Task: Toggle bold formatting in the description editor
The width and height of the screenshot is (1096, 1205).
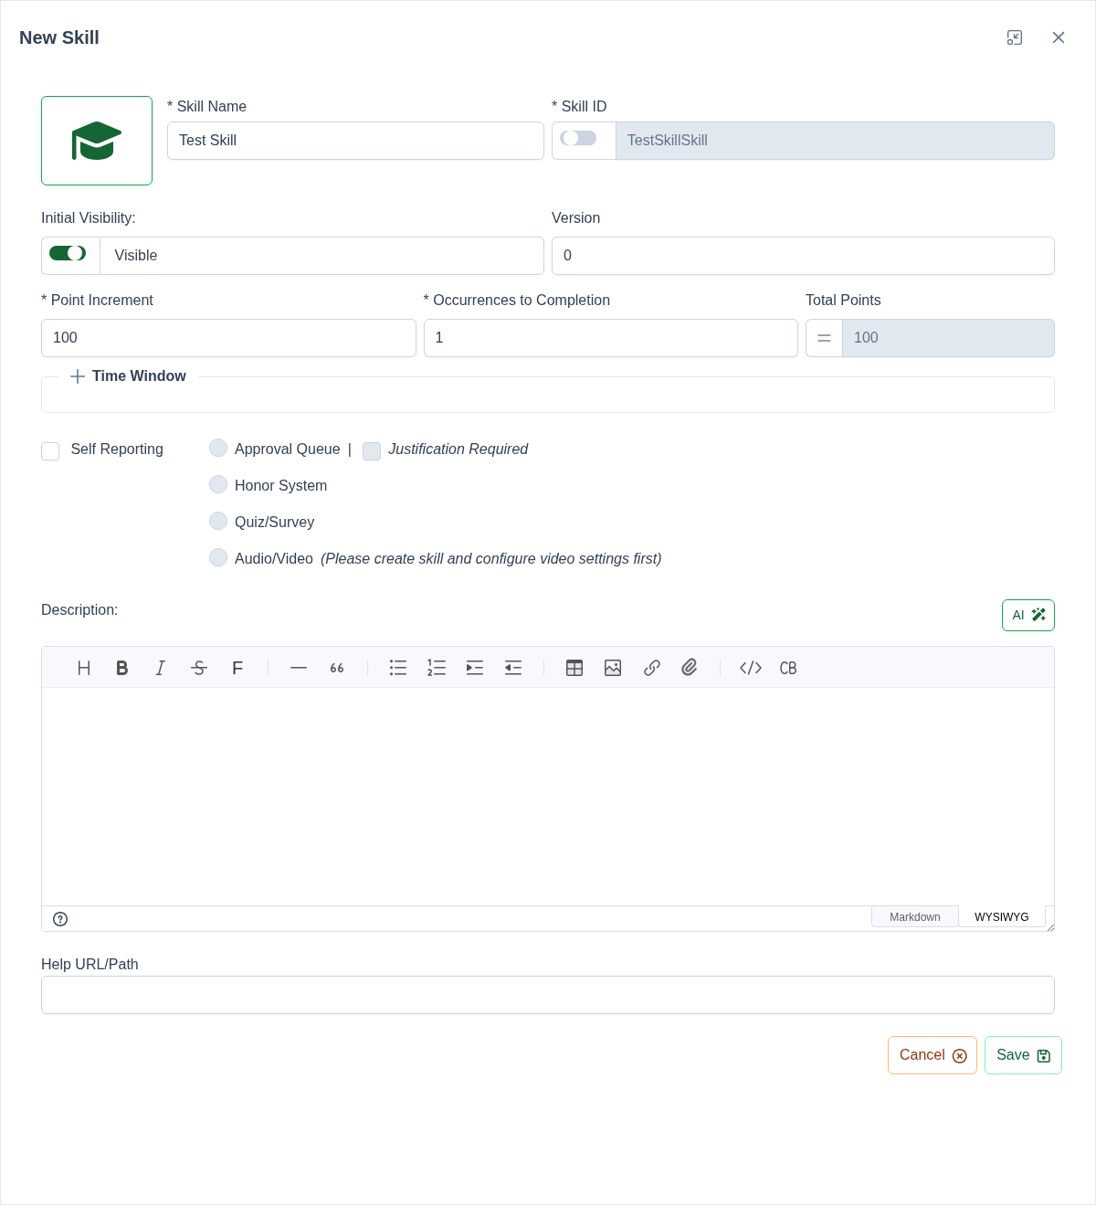Action: pos(122,668)
